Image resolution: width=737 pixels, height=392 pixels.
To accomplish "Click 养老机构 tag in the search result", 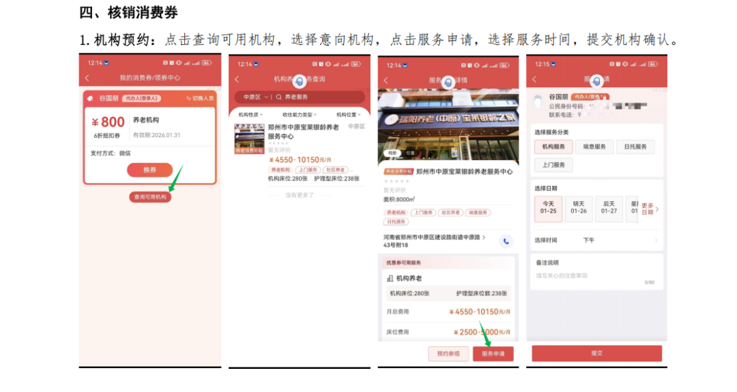I will tap(280, 170).
